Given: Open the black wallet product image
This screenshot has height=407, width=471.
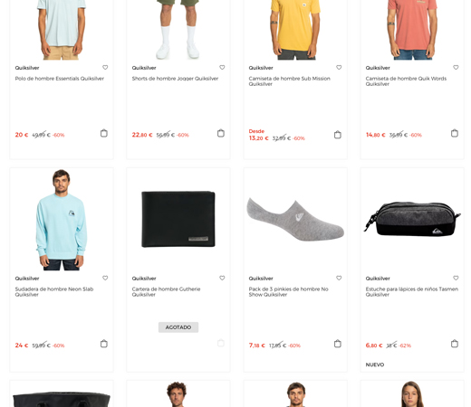Looking at the screenshot, I should pos(178,219).
